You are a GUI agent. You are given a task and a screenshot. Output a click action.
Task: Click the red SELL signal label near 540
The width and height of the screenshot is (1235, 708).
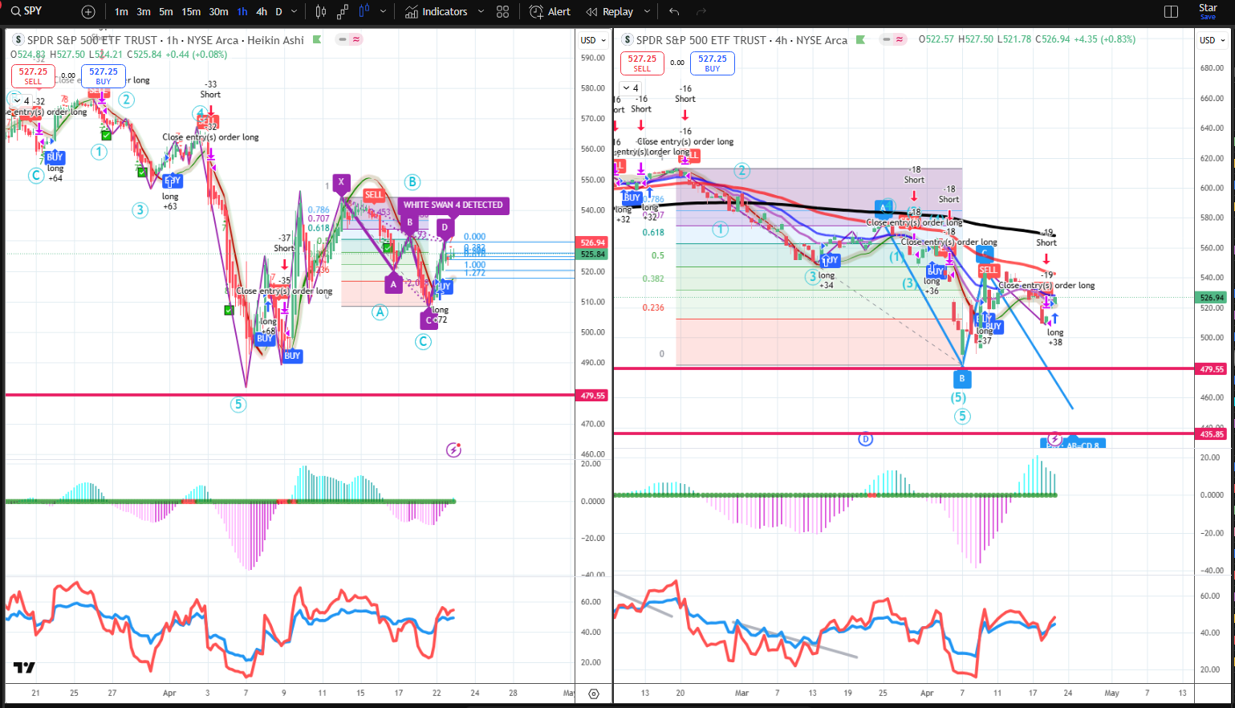[374, 195]
